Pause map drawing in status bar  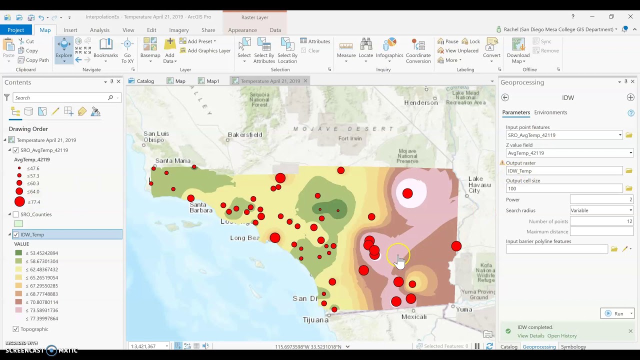(477, 346)
